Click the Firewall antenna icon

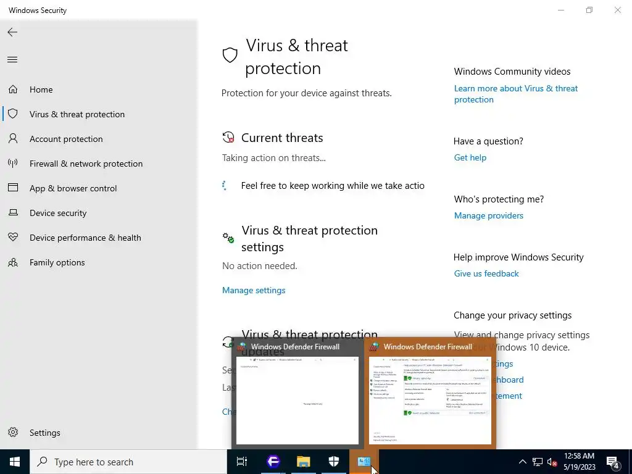[x=13, y=163]
